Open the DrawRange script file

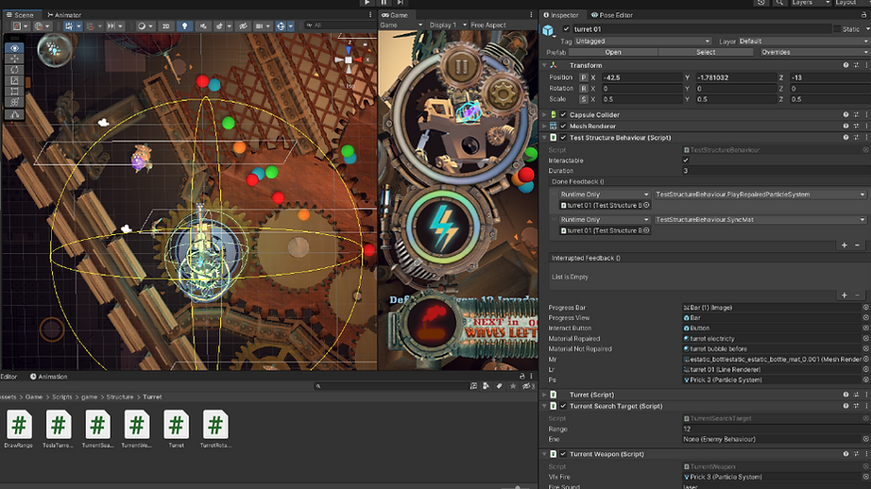pos(19,429)
